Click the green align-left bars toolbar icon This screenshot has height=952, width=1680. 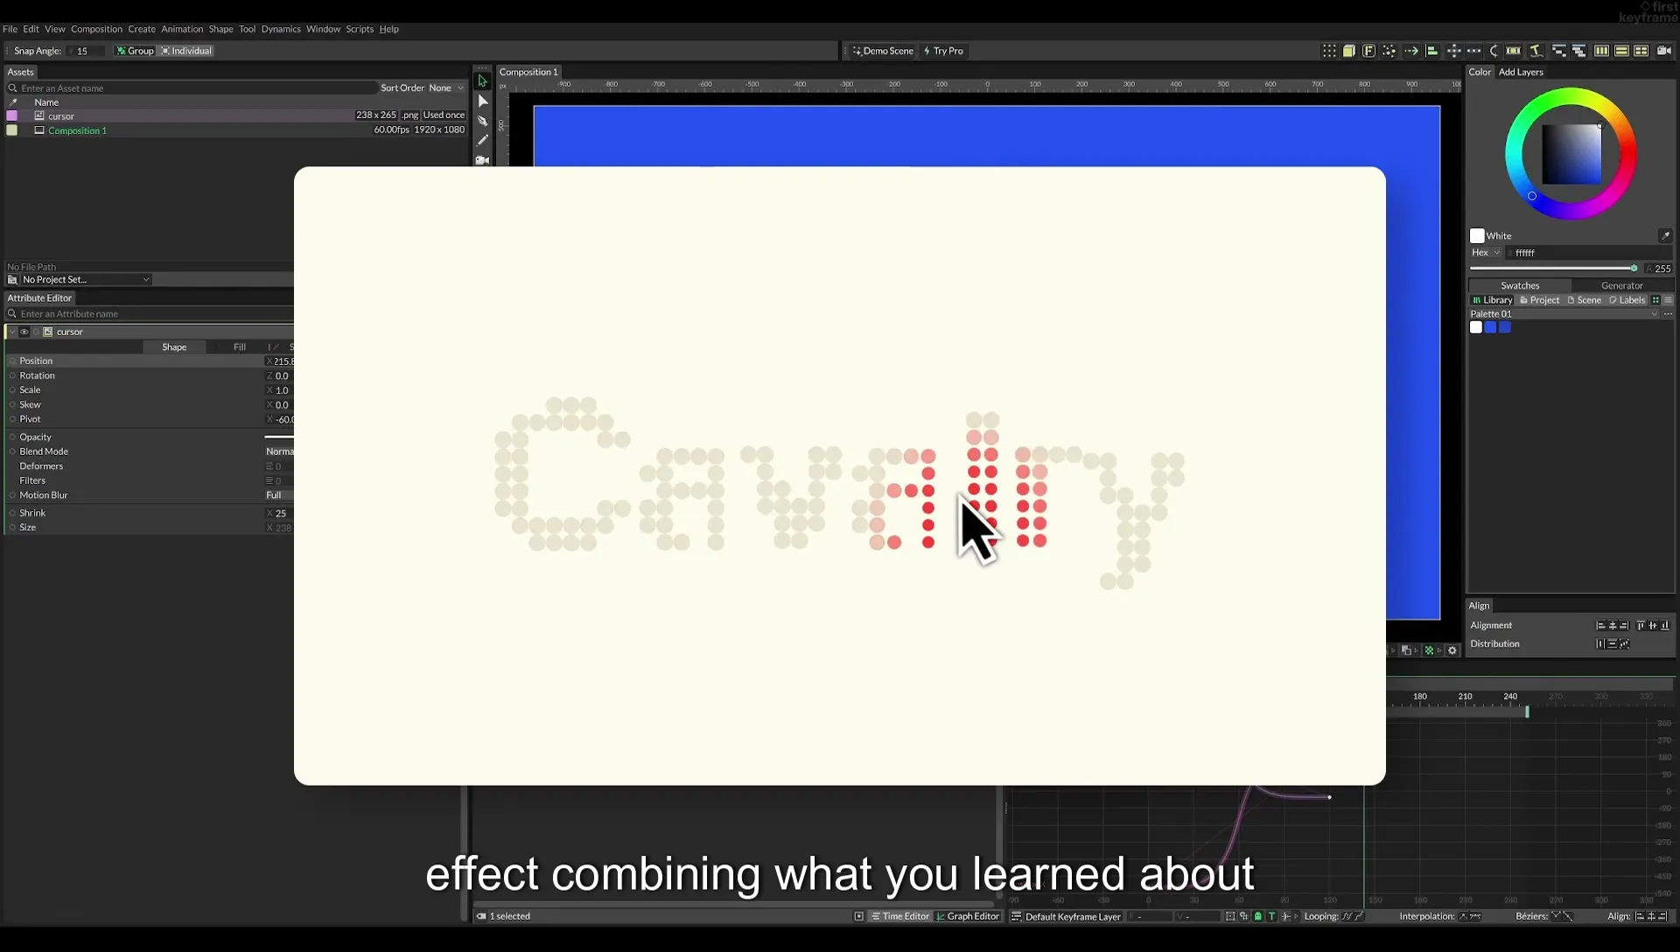(1431, 51)
